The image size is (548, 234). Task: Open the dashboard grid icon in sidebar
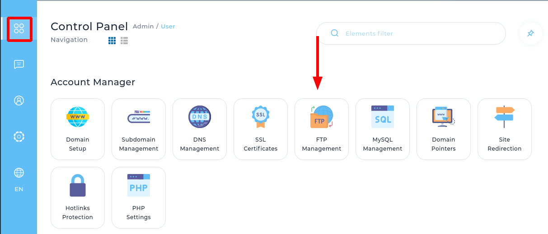click(19, 29)
